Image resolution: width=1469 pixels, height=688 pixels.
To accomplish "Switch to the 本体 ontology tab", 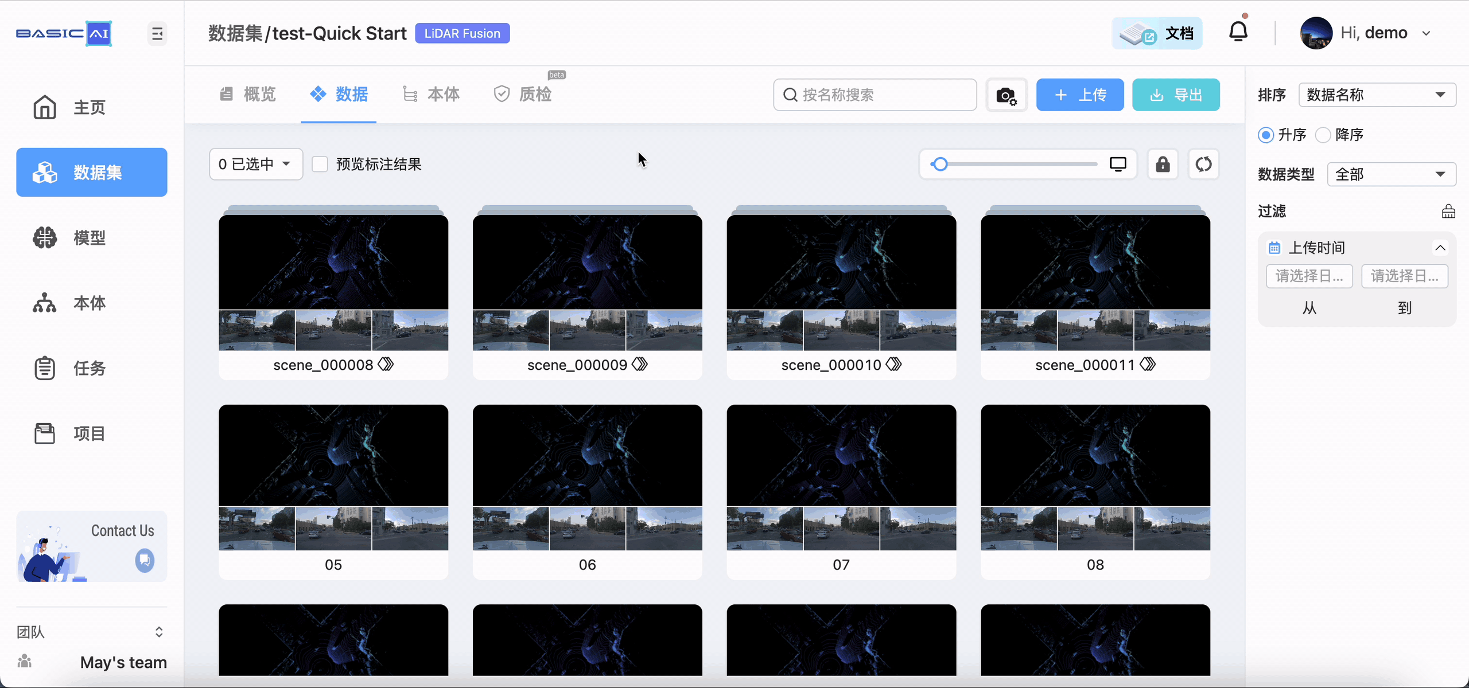I will pos(431,94).
